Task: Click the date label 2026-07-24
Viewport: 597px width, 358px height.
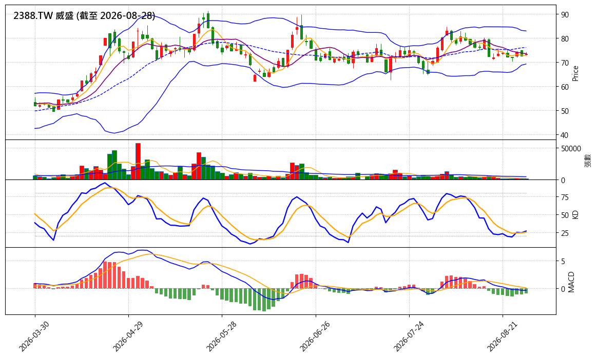Action: (408, 336)
